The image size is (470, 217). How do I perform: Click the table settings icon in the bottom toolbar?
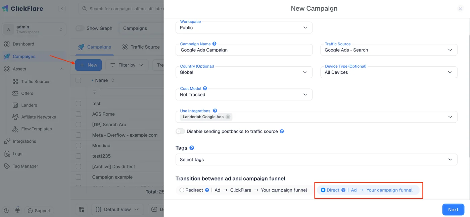point(81,209)
